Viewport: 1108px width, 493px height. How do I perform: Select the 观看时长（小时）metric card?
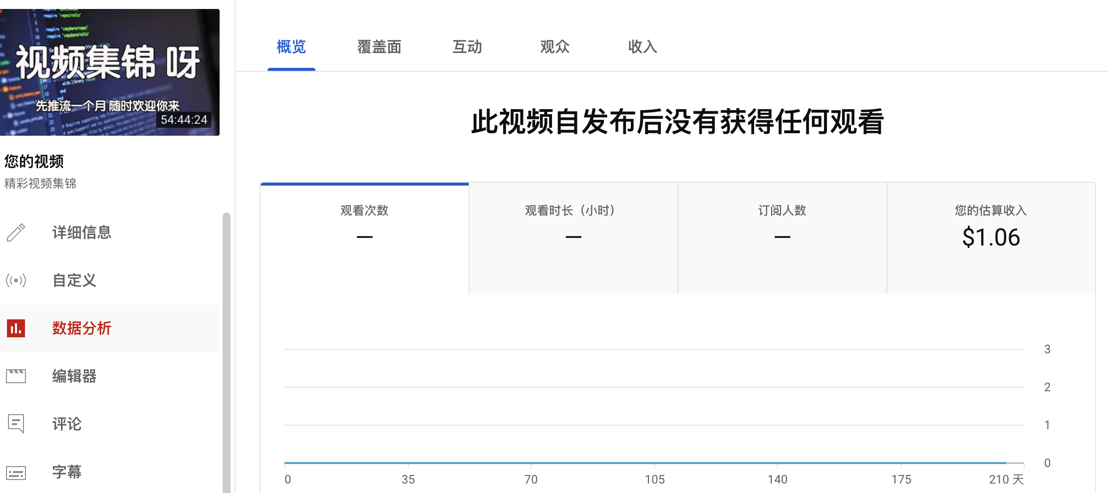coord(573,239)
